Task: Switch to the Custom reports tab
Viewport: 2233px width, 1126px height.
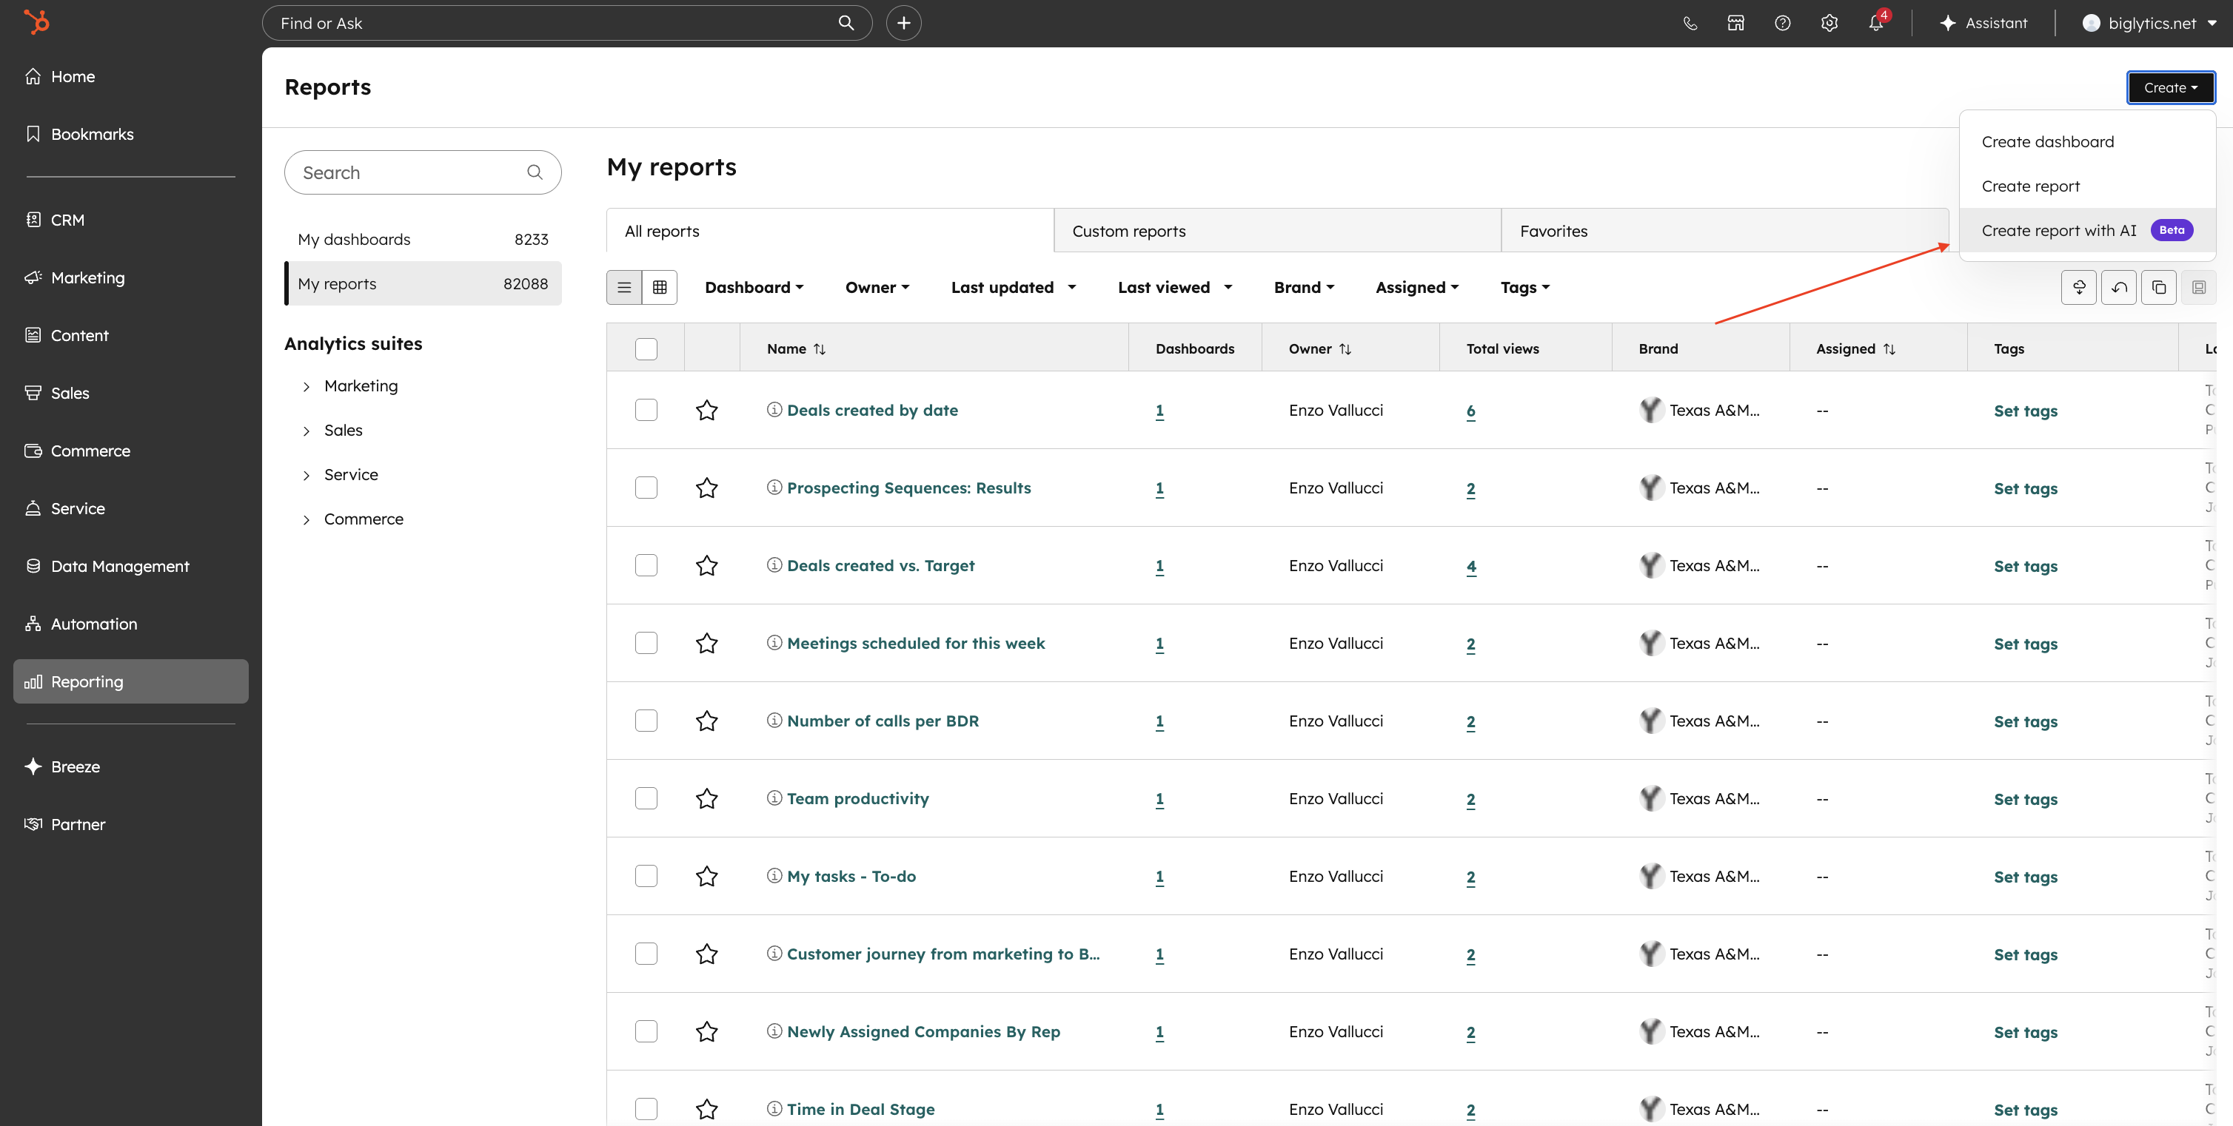Action: click(x=1278, y=230)
